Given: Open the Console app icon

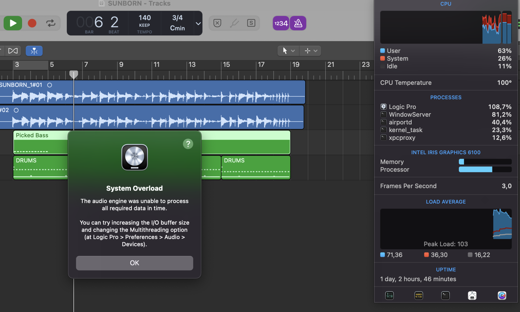Looking at the screenshot, I should click(x=419, y=296).
